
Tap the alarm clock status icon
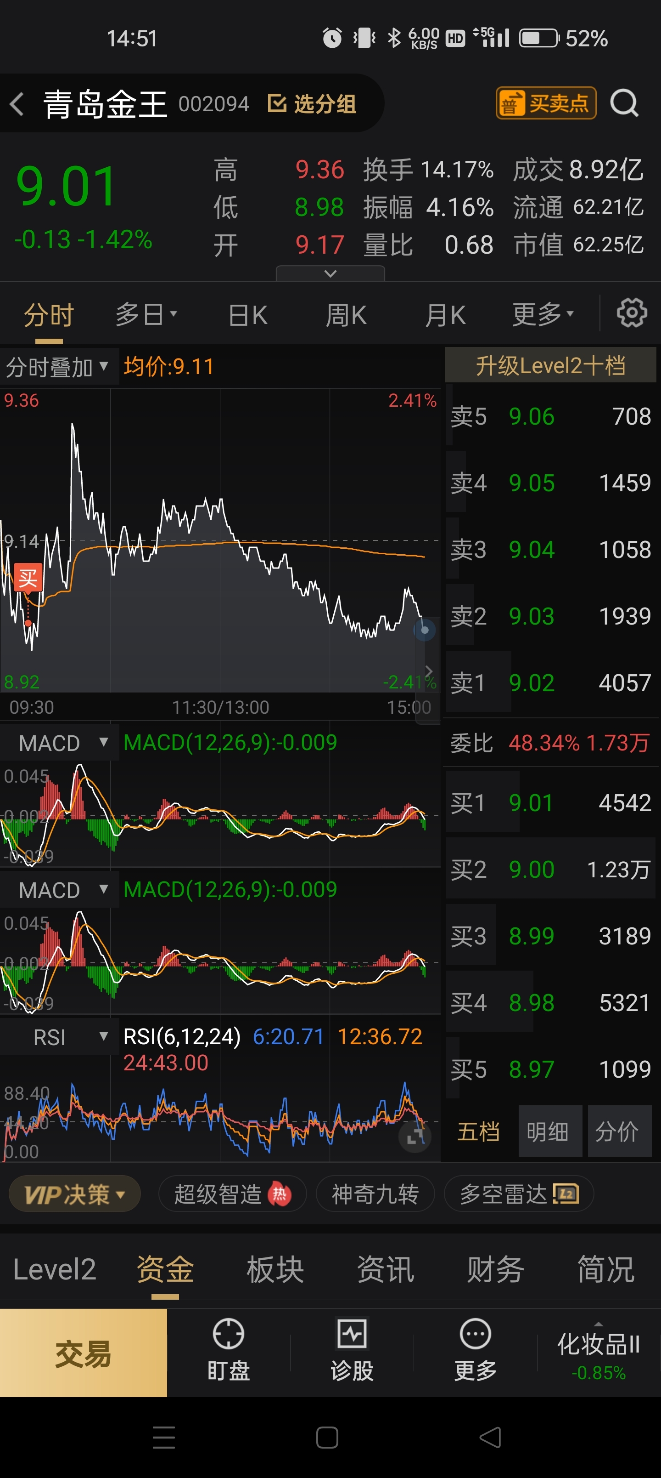[x=332, y=39]
